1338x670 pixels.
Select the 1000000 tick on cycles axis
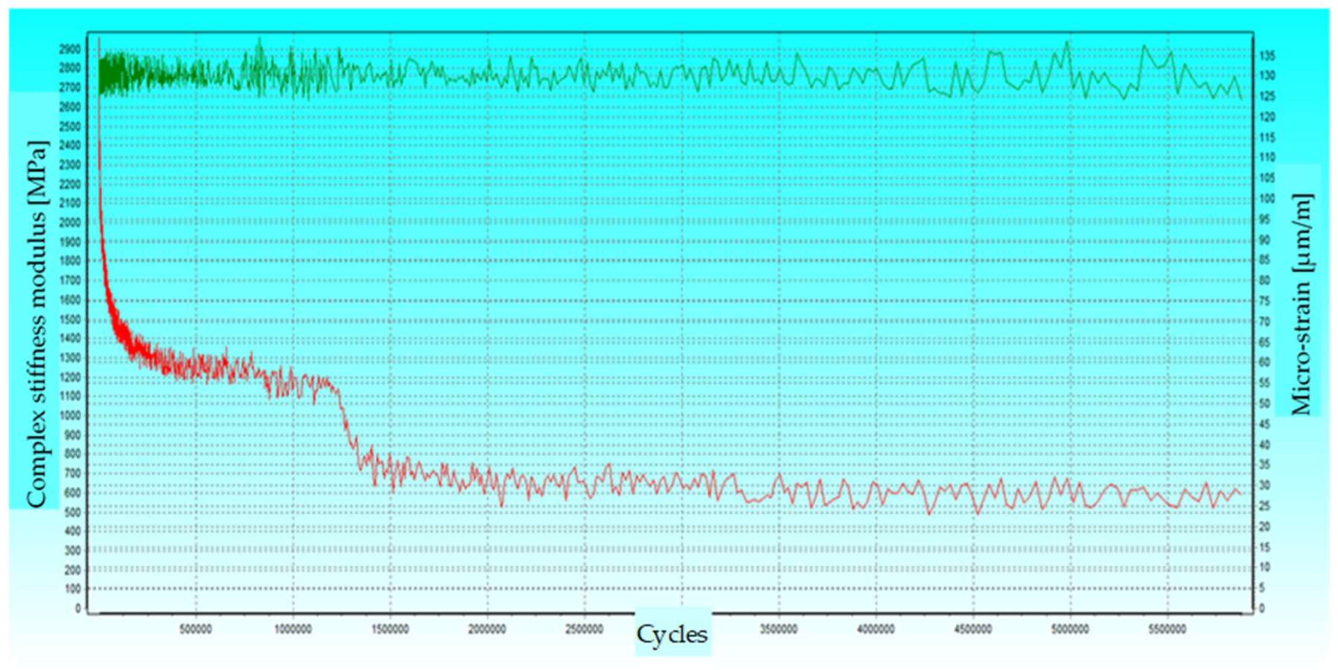click(x=293, y=629)
